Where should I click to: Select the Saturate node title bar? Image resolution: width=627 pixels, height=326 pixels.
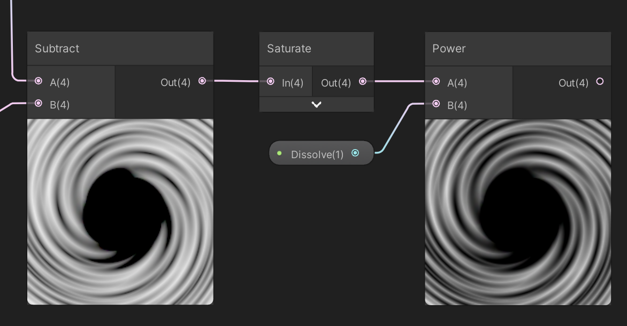point(316,49)
